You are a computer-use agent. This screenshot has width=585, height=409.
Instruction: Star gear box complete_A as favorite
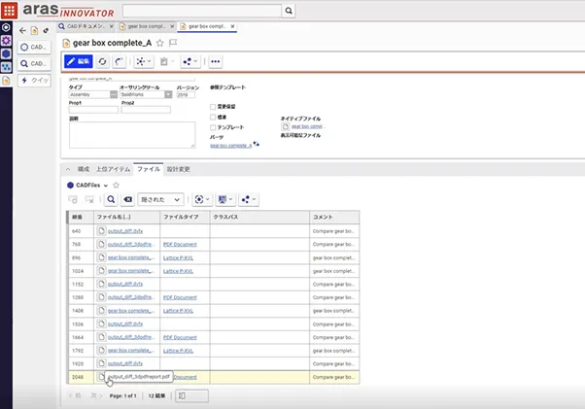click(160, 43)
